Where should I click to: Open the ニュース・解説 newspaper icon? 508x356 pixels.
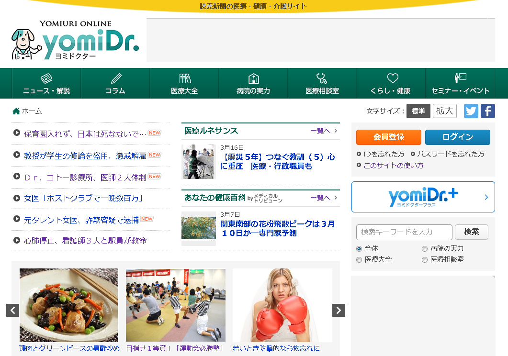pos(46,78)
